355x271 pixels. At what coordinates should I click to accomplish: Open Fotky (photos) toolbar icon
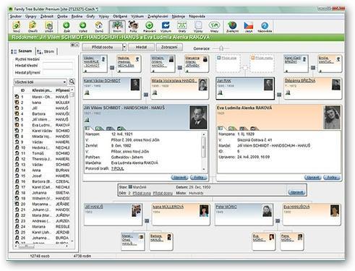point(133,27)
